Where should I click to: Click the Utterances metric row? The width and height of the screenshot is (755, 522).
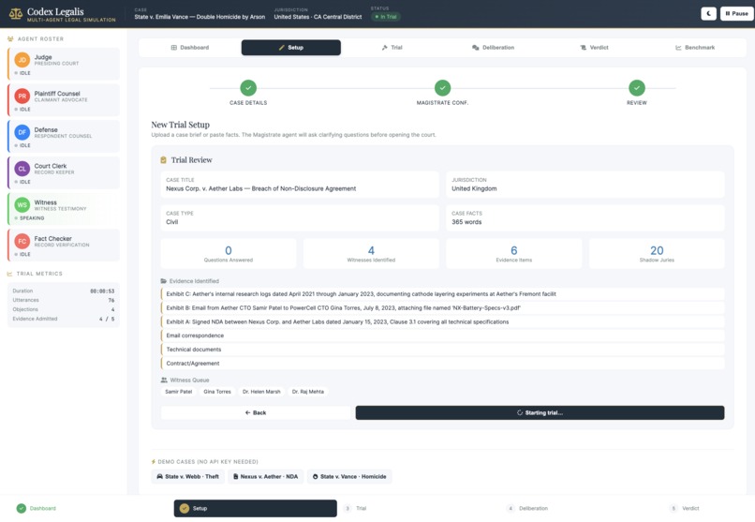[x=64, y=301]
